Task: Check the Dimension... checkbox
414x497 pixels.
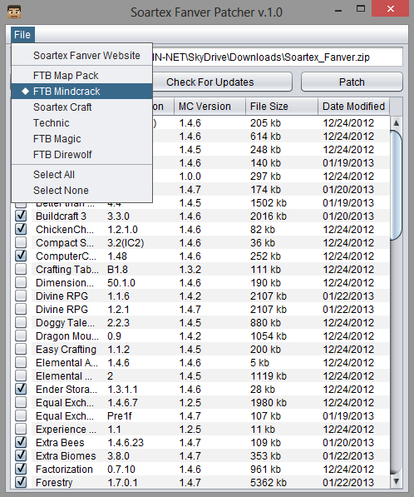Action: (x=21, y=282)
